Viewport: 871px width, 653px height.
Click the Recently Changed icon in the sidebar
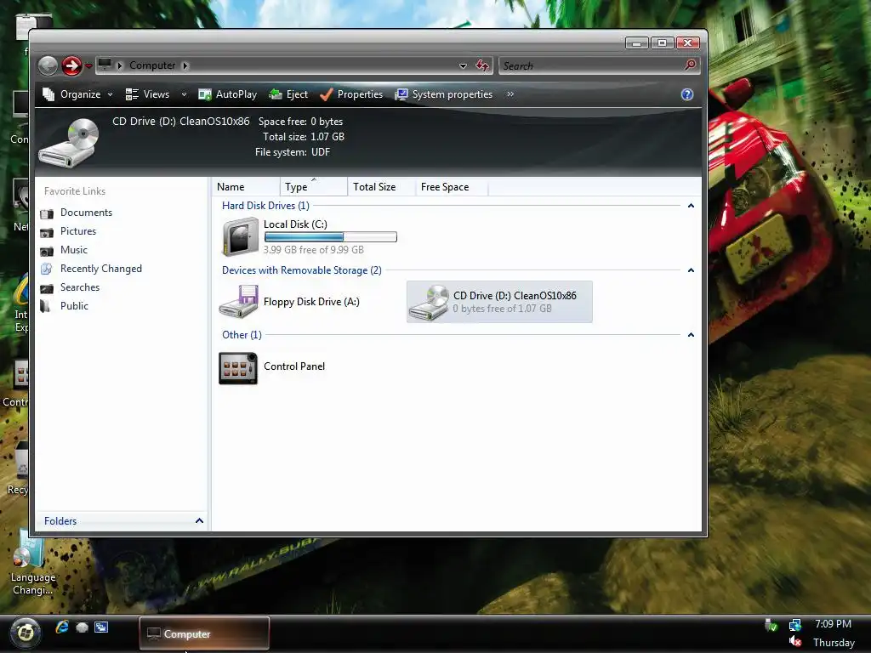coord(48,269)
